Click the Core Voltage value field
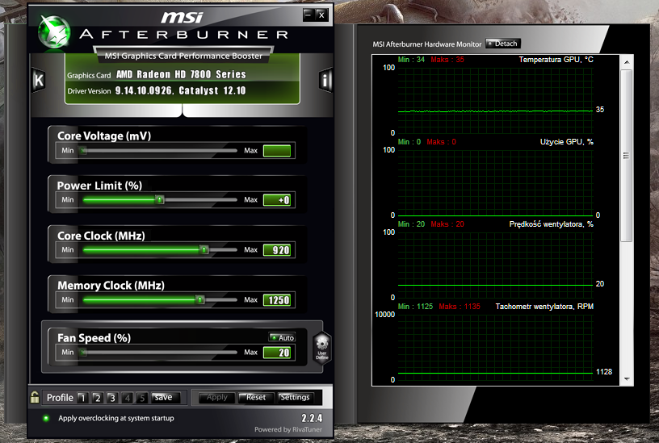Viewport: 659px width, 443px height. pyautogui.click(x=277, y=151)
